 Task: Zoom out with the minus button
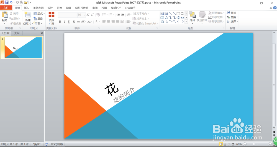click(x=245, y=144)
